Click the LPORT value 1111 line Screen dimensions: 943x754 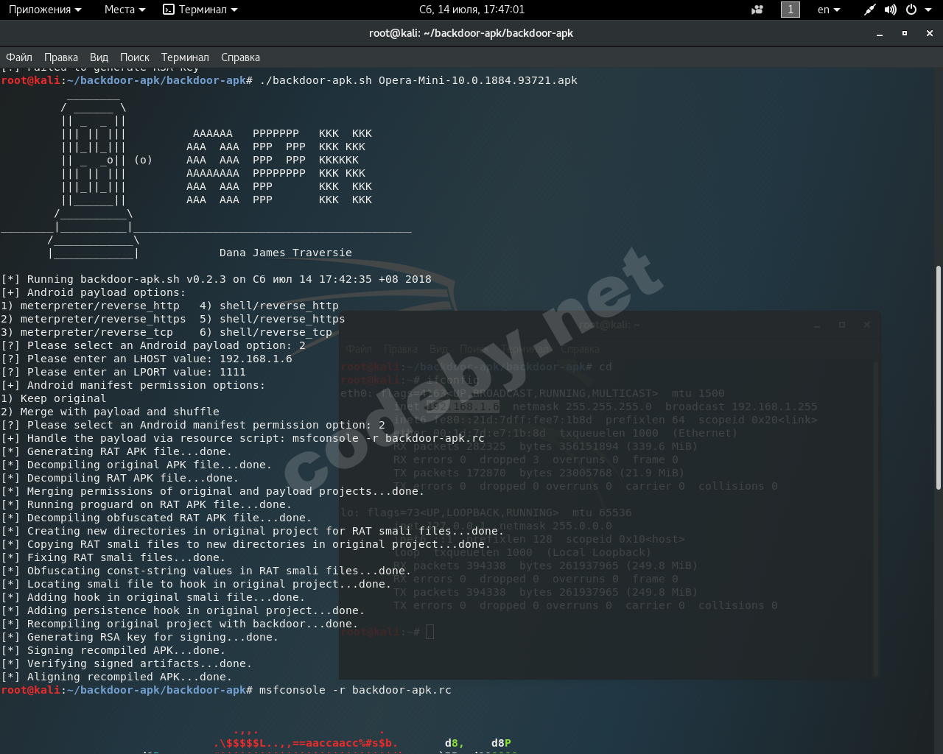pos(124,372)
